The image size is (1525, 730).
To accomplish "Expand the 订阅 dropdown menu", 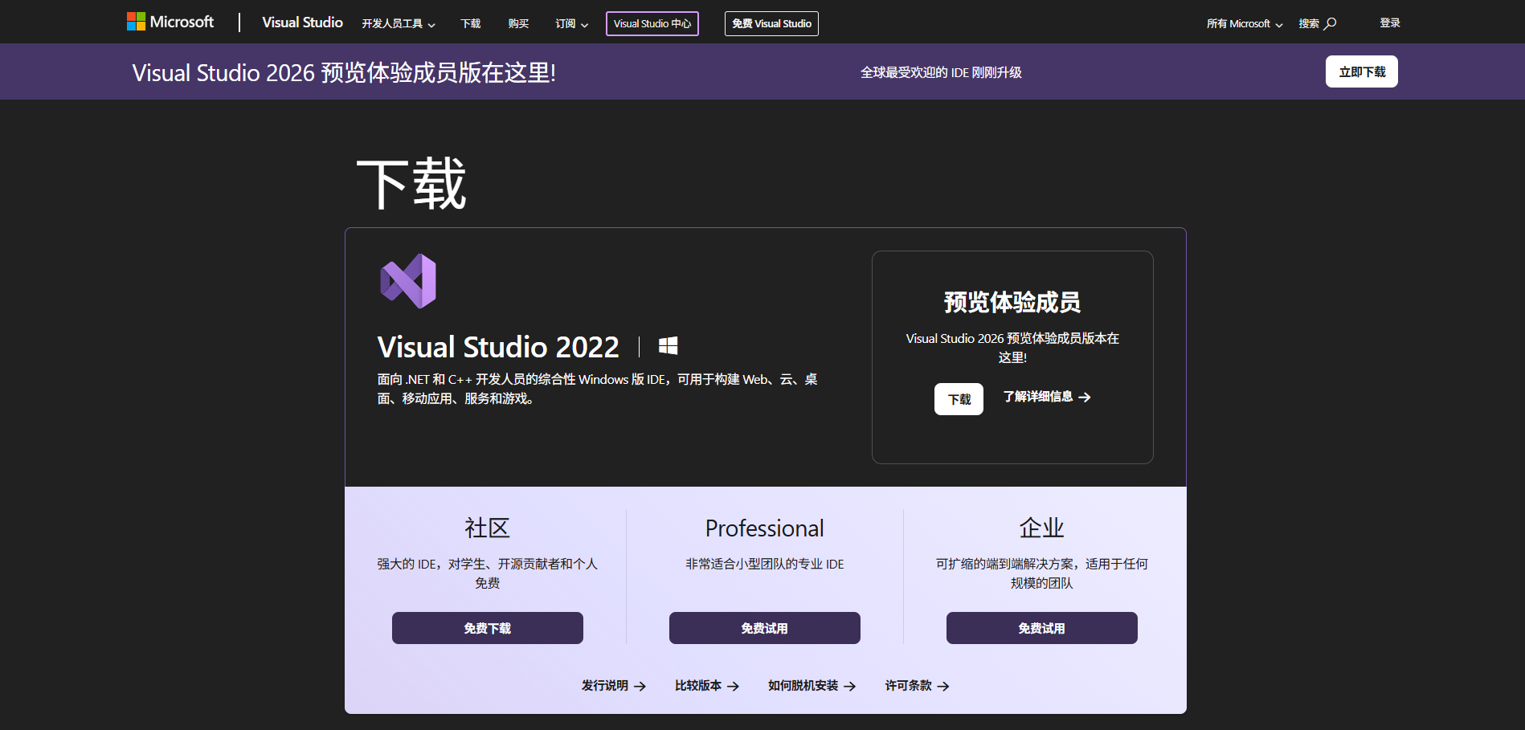I will [572, 23].
